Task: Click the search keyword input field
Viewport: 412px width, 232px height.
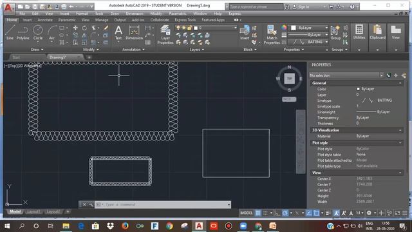Action: click(256, 7)
